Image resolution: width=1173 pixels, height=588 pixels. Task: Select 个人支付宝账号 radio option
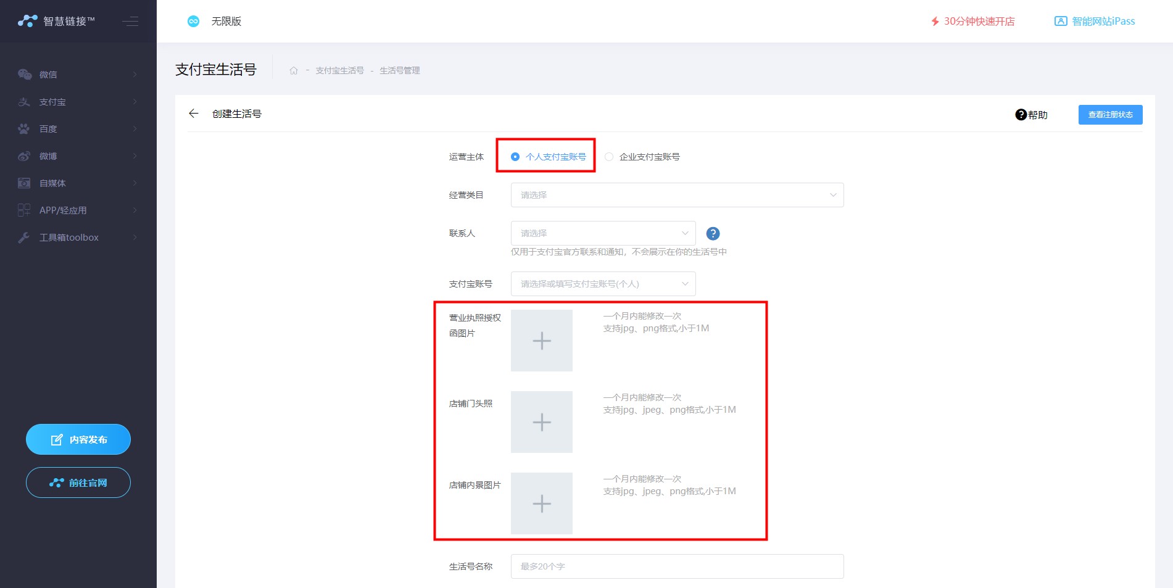coord(549,157)
